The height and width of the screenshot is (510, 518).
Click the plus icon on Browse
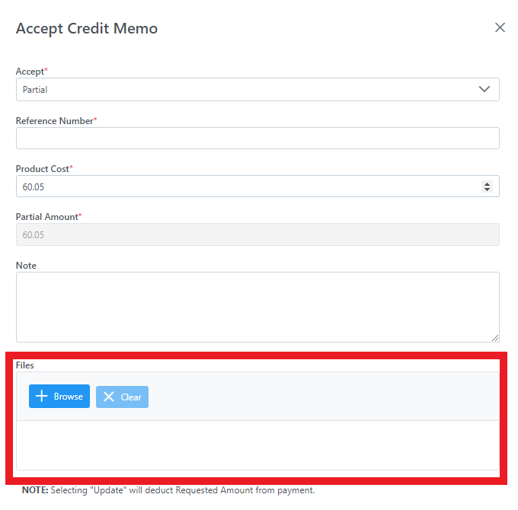(42, 396)
